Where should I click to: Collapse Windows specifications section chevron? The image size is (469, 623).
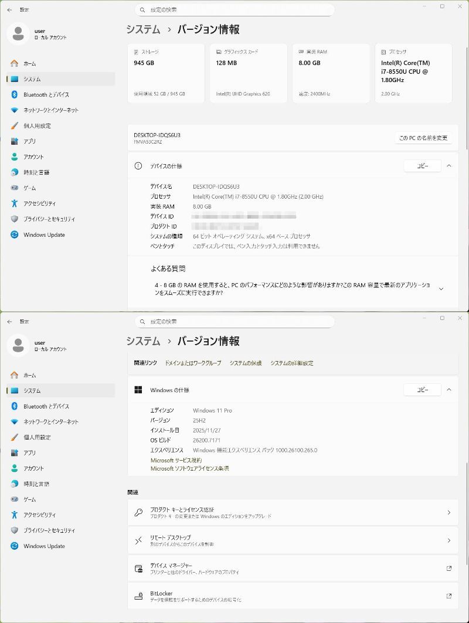(x=448, y=390)
